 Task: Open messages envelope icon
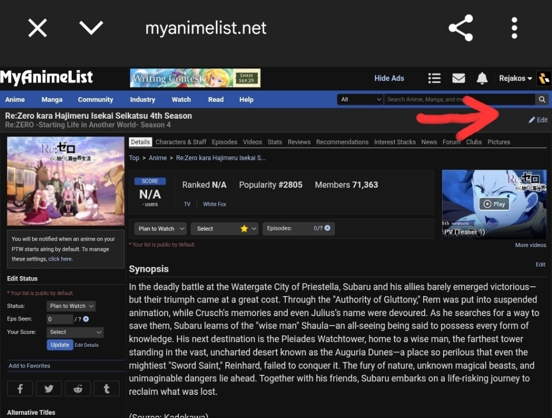458,78
